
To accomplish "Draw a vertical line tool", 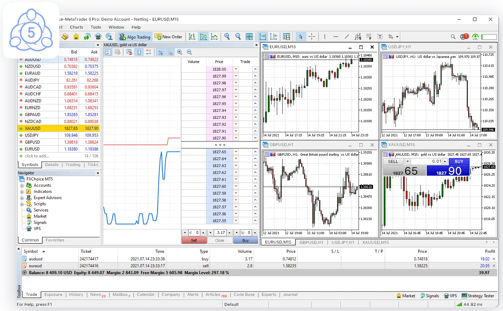I will pos(324,37).
